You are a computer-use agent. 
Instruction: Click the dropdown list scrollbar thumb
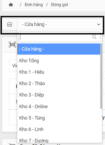click(x=101, y=76)
